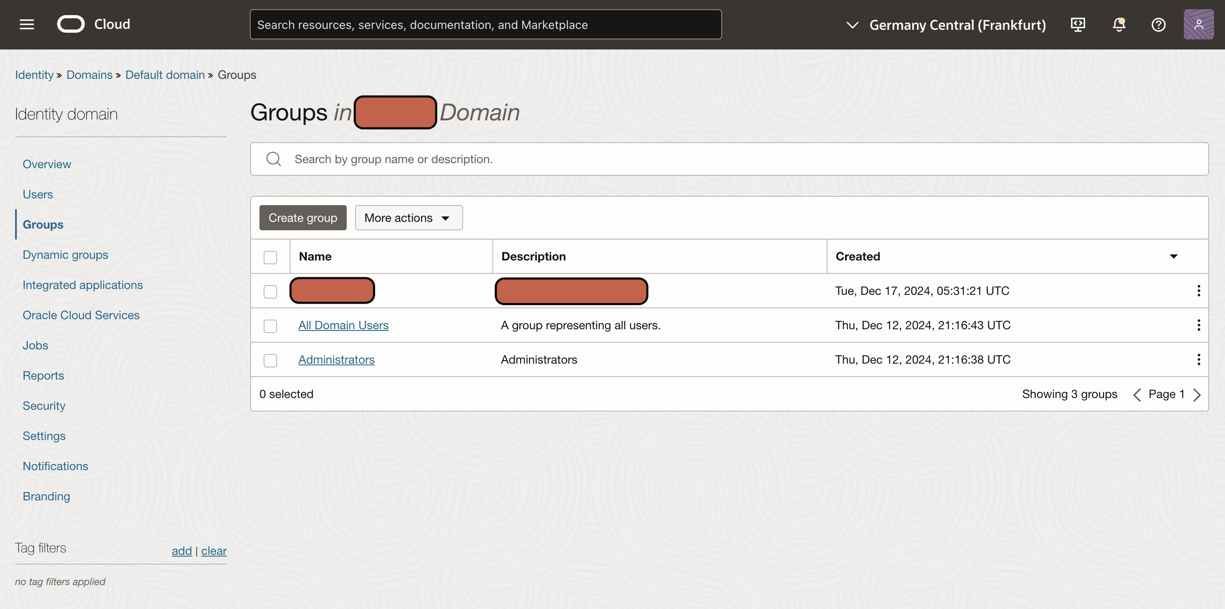Select Groups in the sidebar
This screenshot has width=1225, height=609.
pos(43,224)
